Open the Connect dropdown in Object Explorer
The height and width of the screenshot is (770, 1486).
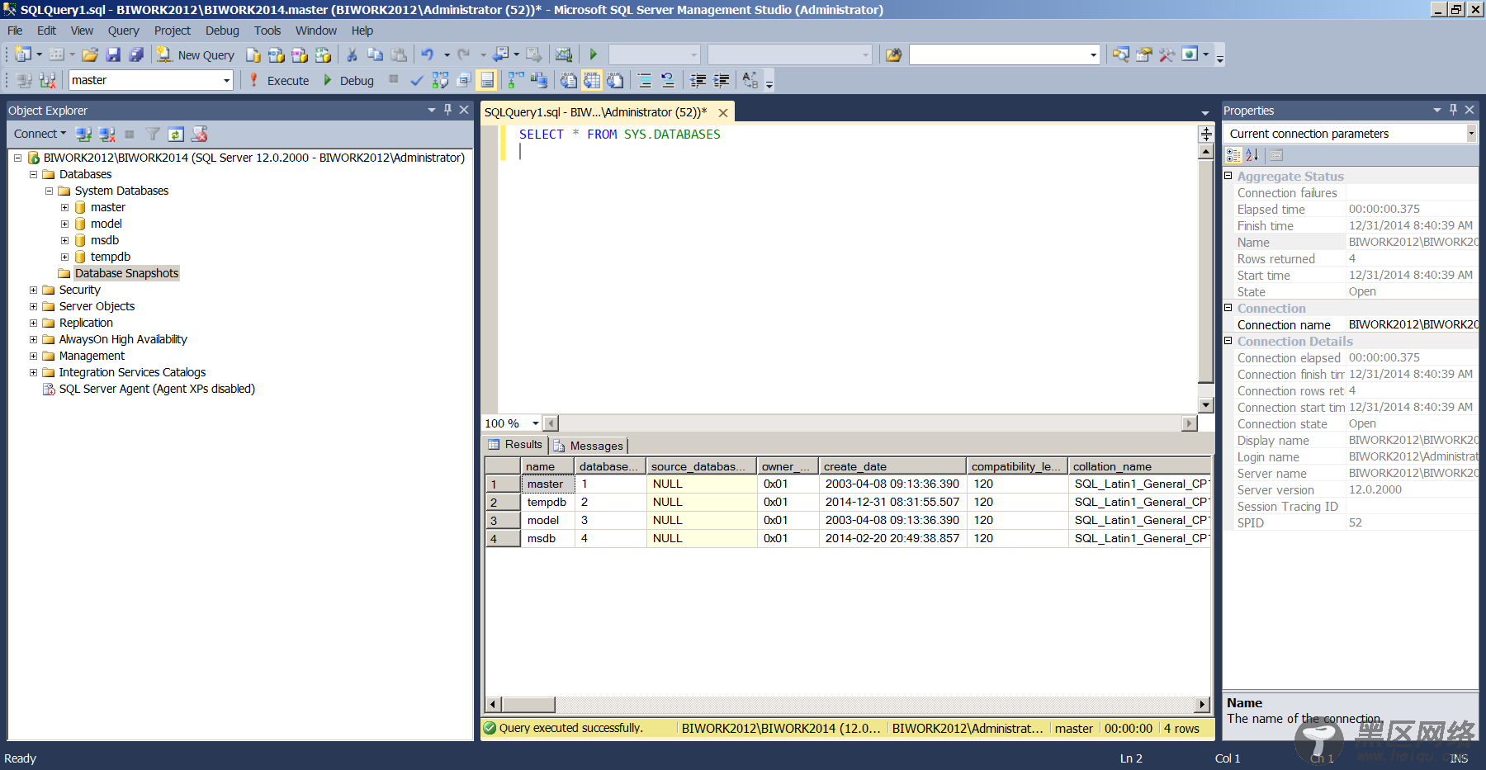pos(40,134)
